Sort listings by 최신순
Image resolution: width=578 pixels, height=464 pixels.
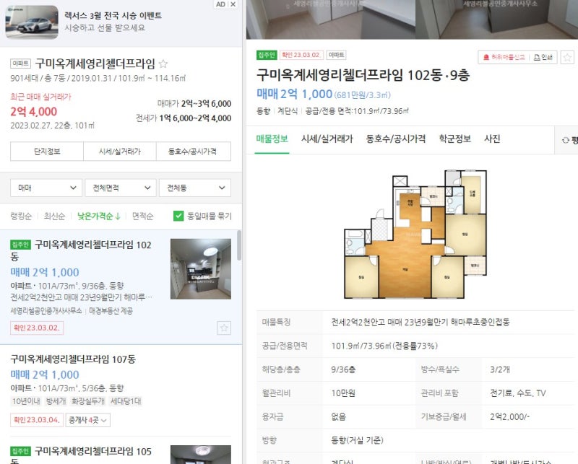[x=54, y=216]
